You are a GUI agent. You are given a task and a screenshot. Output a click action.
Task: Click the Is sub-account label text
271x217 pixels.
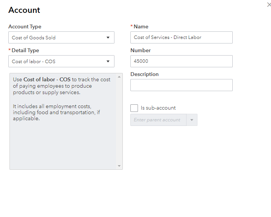tap(158, 108)
